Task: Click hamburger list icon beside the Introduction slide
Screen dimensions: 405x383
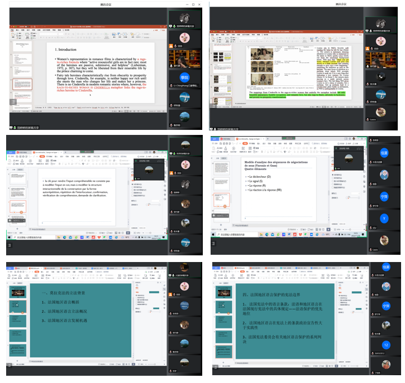Action: (x=13, y=103)
